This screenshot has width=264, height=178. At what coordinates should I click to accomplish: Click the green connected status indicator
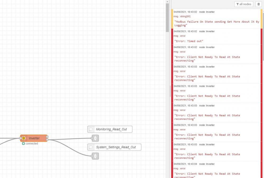pos(23,144)
